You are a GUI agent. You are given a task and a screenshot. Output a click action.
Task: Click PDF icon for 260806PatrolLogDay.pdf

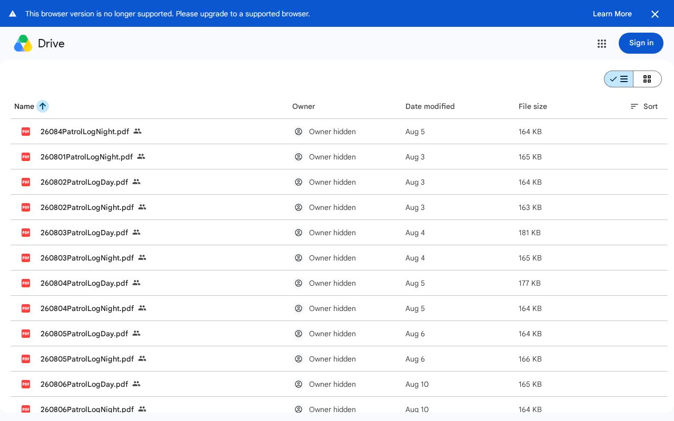pyautogui.click(x=26, y=384)
